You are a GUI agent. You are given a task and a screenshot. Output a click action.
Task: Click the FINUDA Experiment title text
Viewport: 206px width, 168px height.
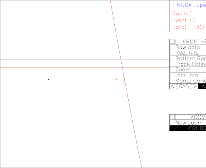pos(189,5)
